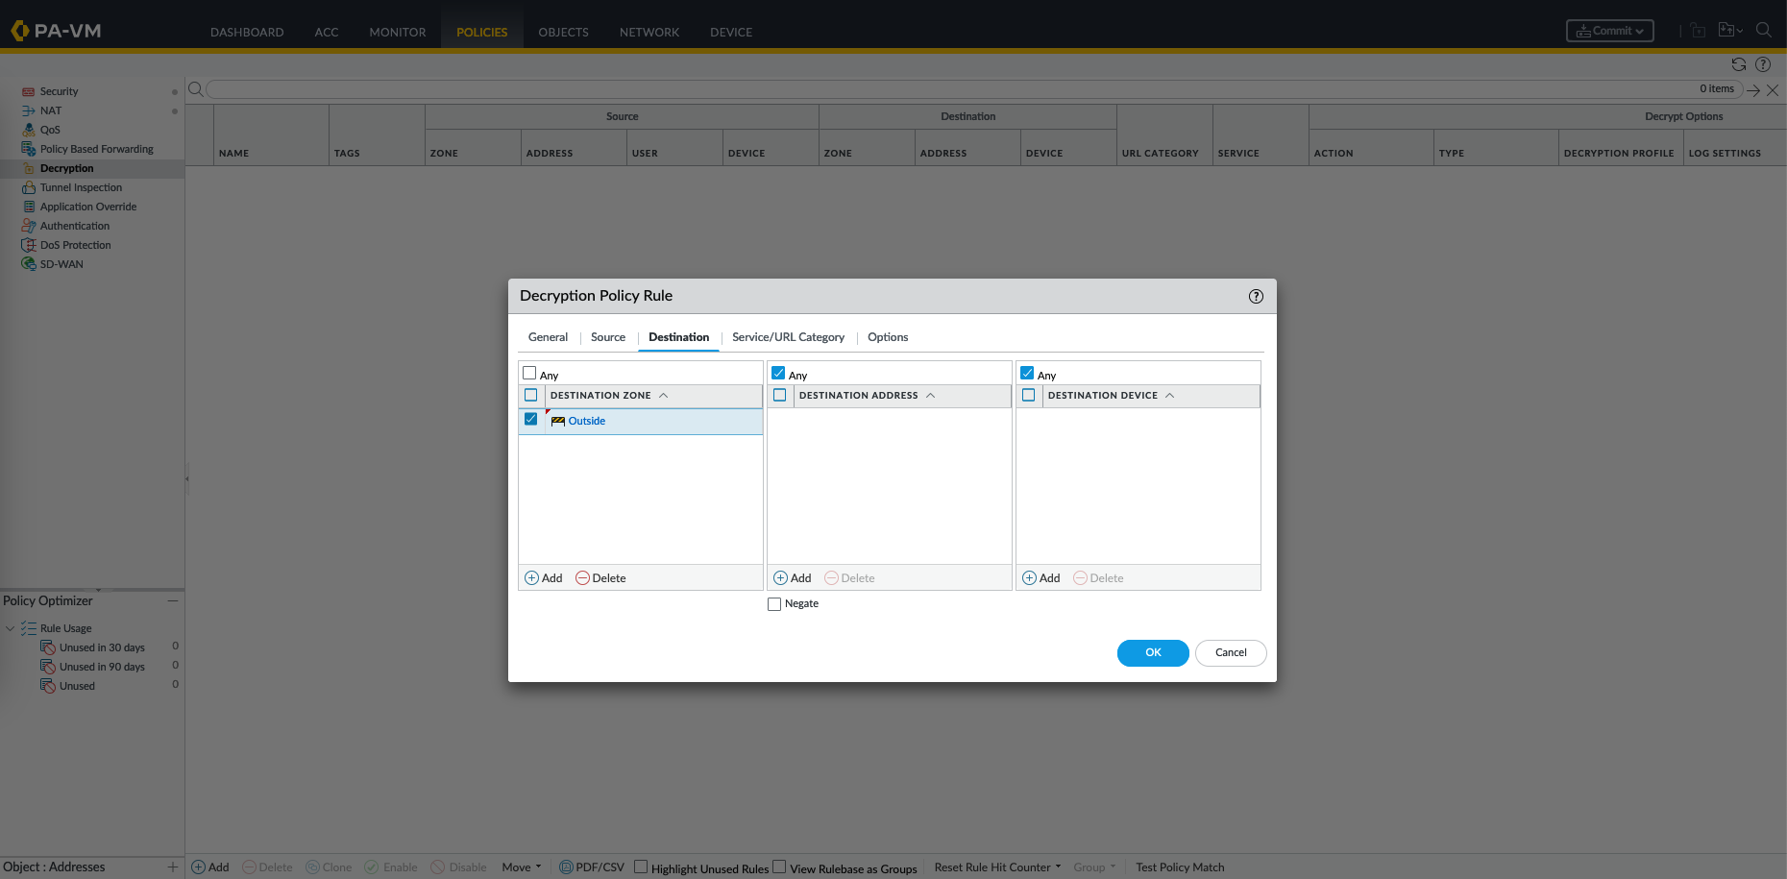Click the help icon in dialog header
Viewport: 1787px width, 879px height.
pyautogui.click(x=1255, y=296)
